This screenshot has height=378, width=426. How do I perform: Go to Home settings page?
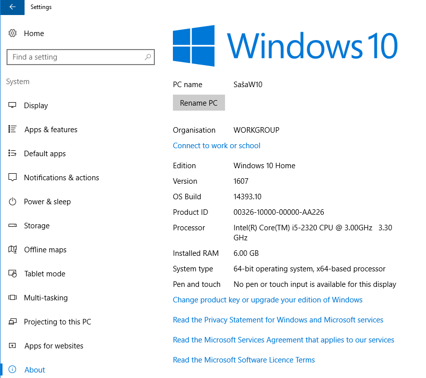point(34,34)
